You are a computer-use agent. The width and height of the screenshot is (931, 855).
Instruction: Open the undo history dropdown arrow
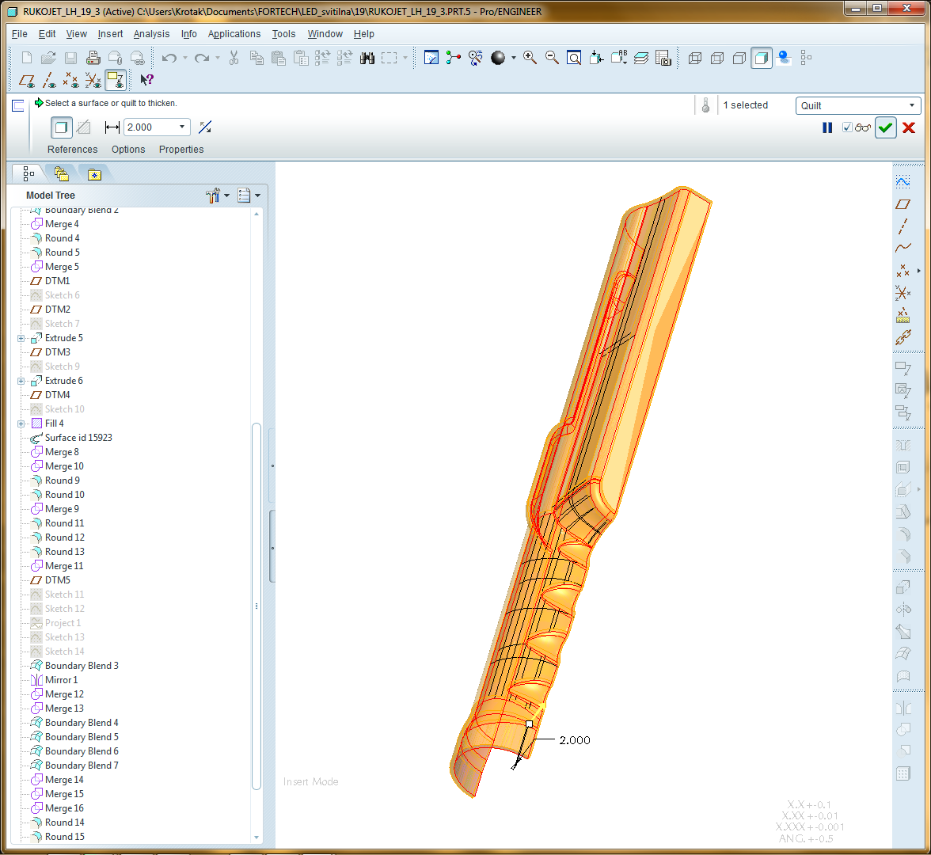[184, 58]
